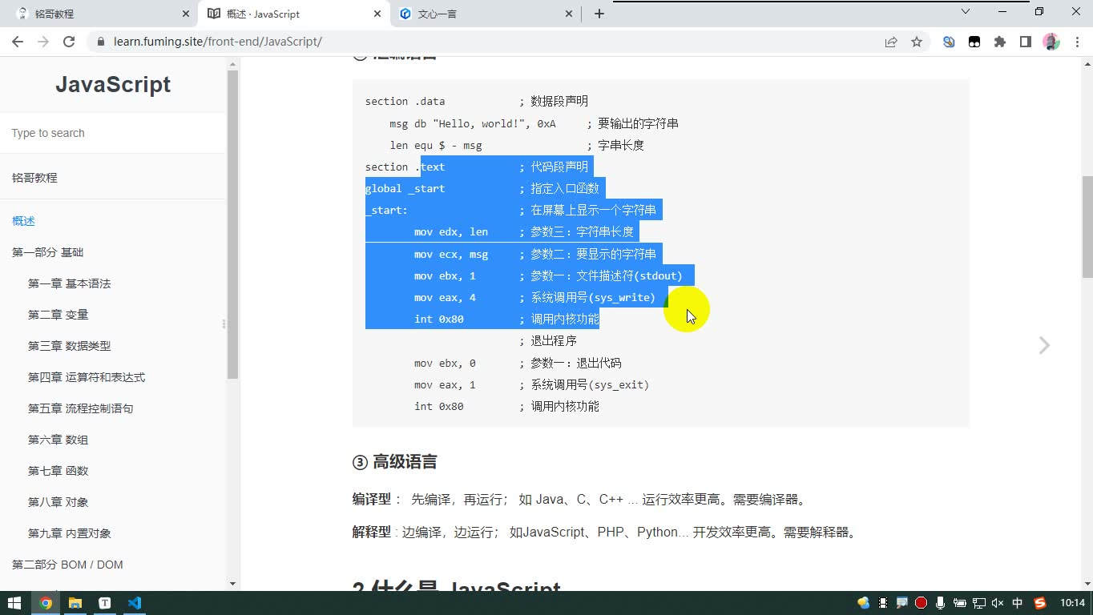
Task: Click the red stop-recording tray icon
Action: click(922, 603)
